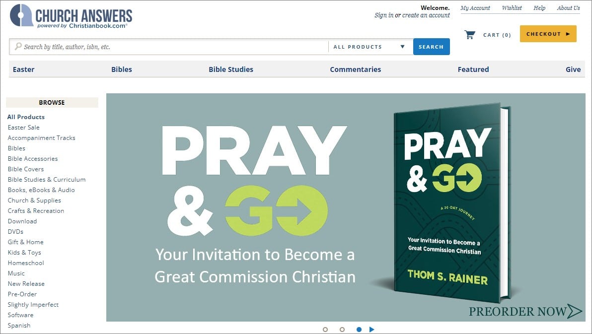The image size is (592, 334).
Task: Select the third carousel slide dot
Action: tap(359, 330)
